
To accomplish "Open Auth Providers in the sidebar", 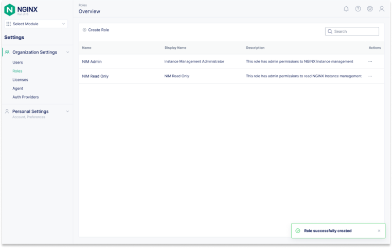I will click(26, 97).
